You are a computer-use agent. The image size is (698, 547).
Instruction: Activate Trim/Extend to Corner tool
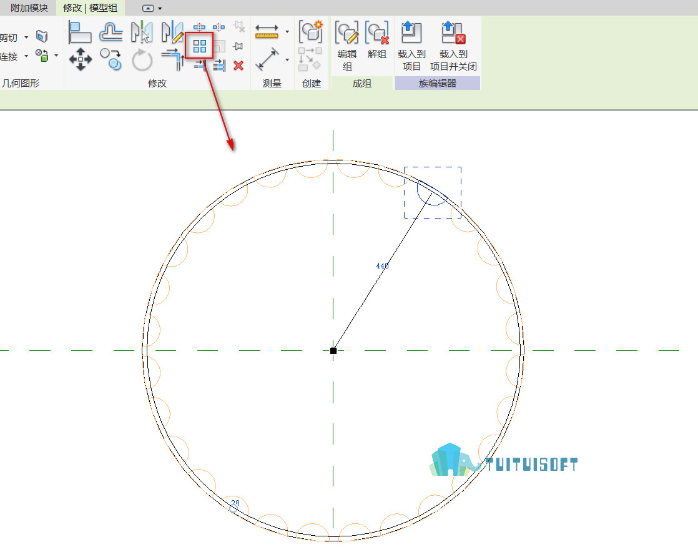click(173, 60)
